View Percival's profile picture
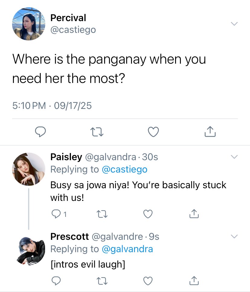Screen dimensions: 250x292 click(x=28, y=24)
